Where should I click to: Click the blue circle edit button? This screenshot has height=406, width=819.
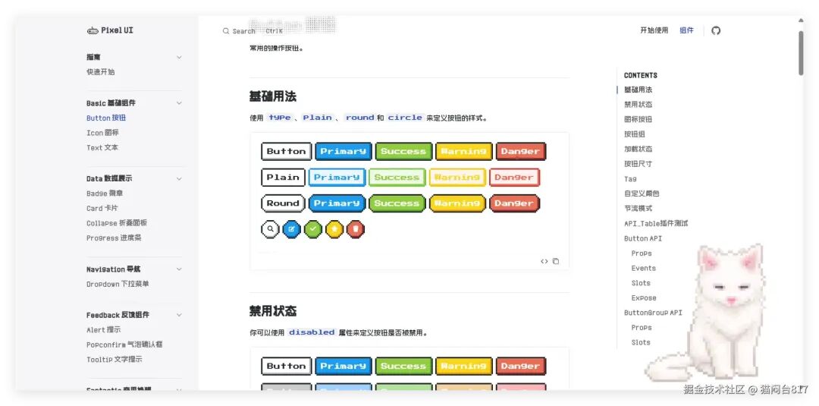[291, 229]
